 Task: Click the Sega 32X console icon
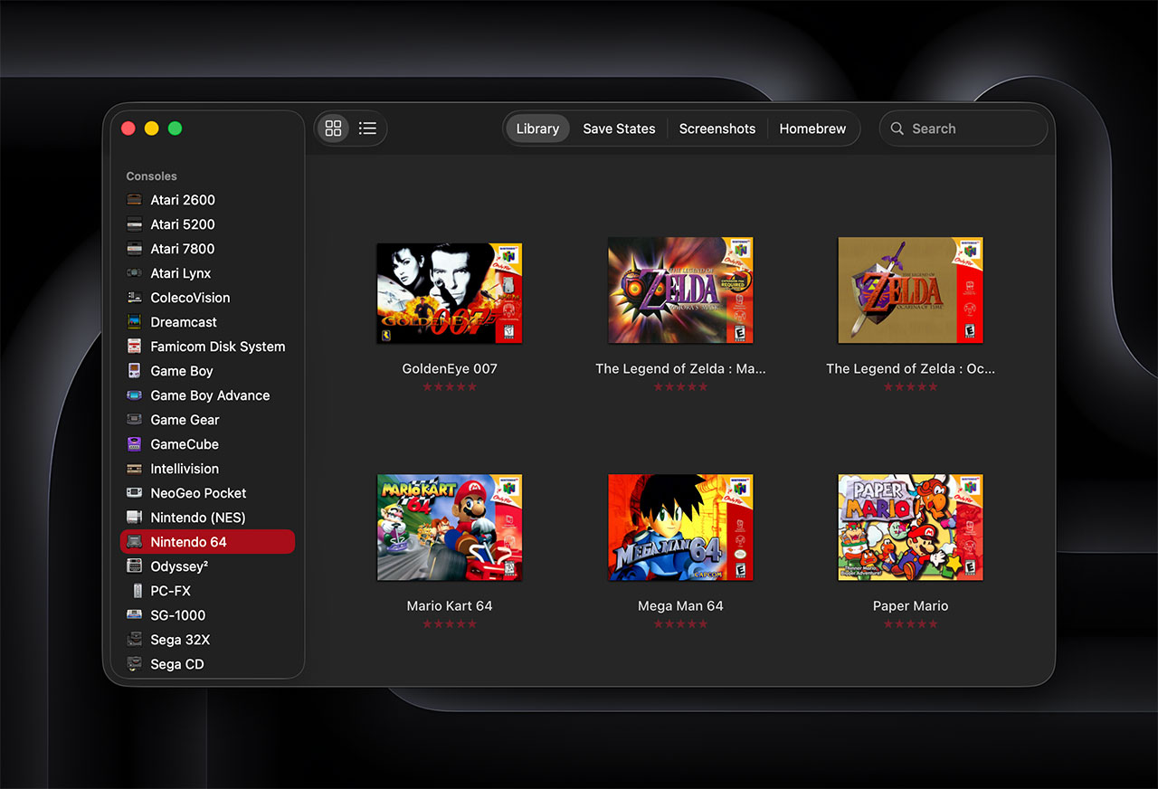(x=134, y=640)
